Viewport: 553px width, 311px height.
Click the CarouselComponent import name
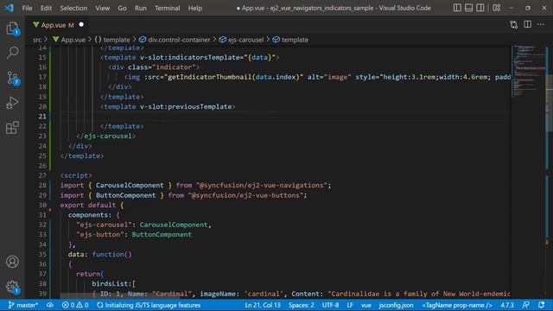130,185
